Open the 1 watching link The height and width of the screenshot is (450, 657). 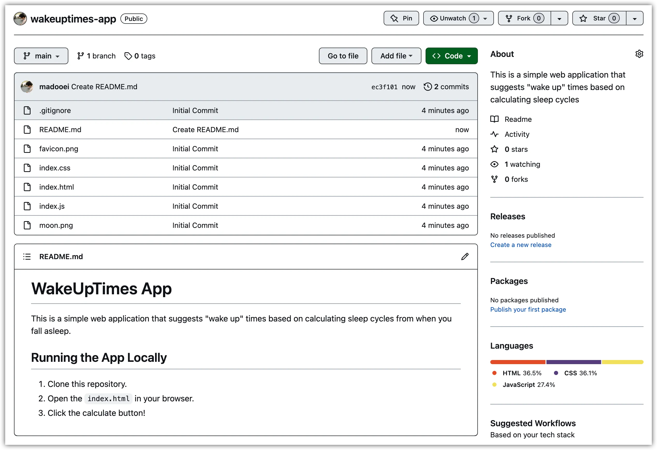click(x=522, y=164)
